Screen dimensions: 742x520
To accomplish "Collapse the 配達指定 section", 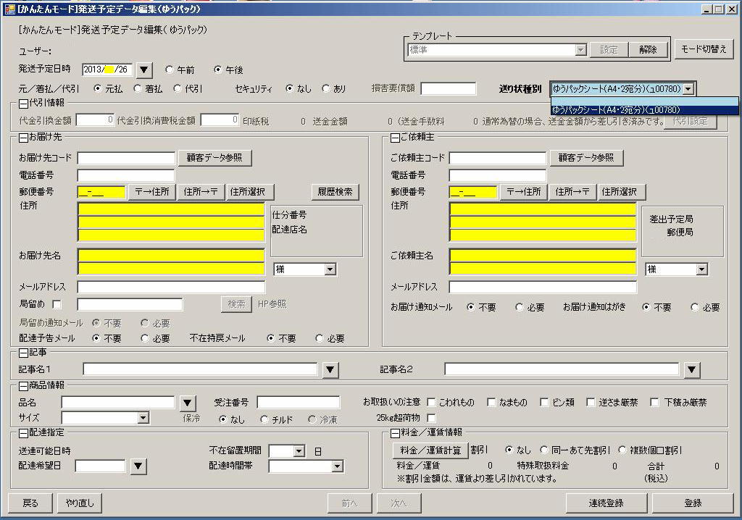I will (23, 433).
